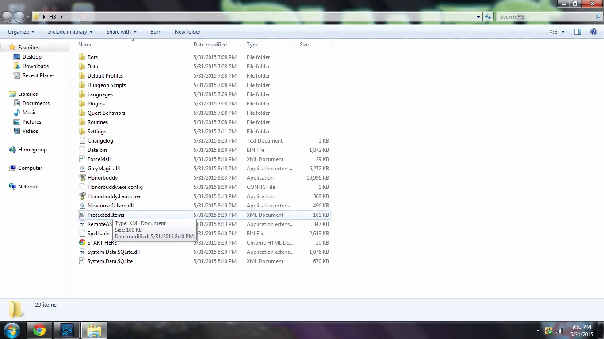Open the Organize dropdown menu
The width and height of the screenshot is (604, 339).
point(21,32)
